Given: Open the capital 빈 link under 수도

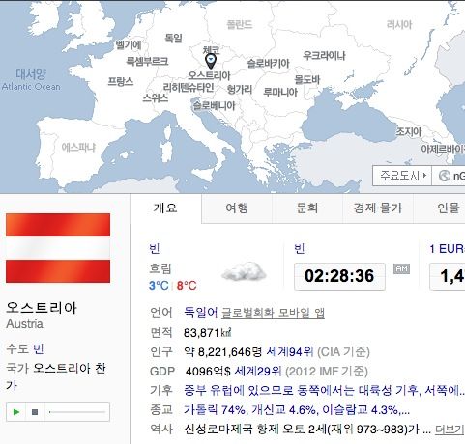Looking at the screenshot, I should [39, 349].
